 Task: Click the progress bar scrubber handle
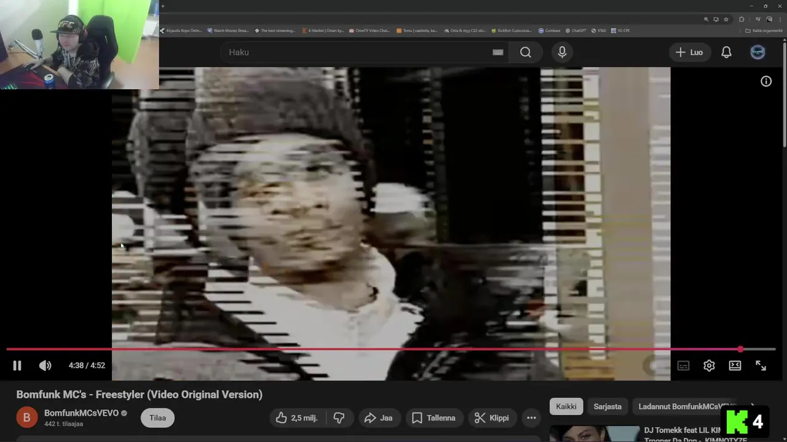(740, 349)
